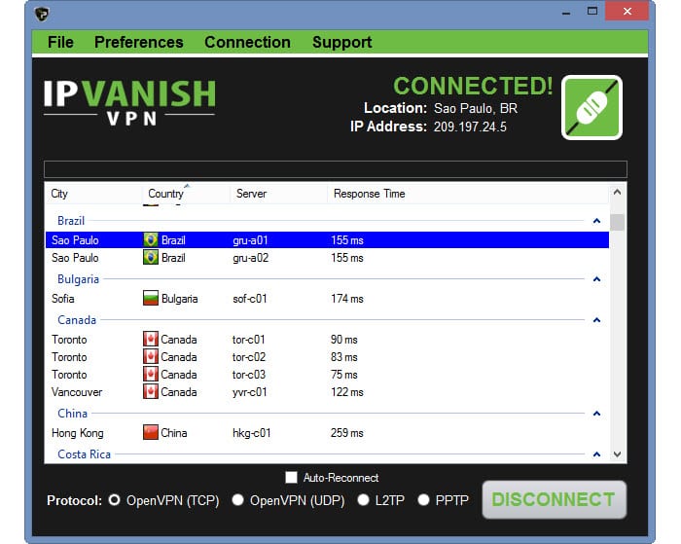Close the IPVanish window
Image resolution: width=681 pixels, height=544 pixels.
[627, 12]
